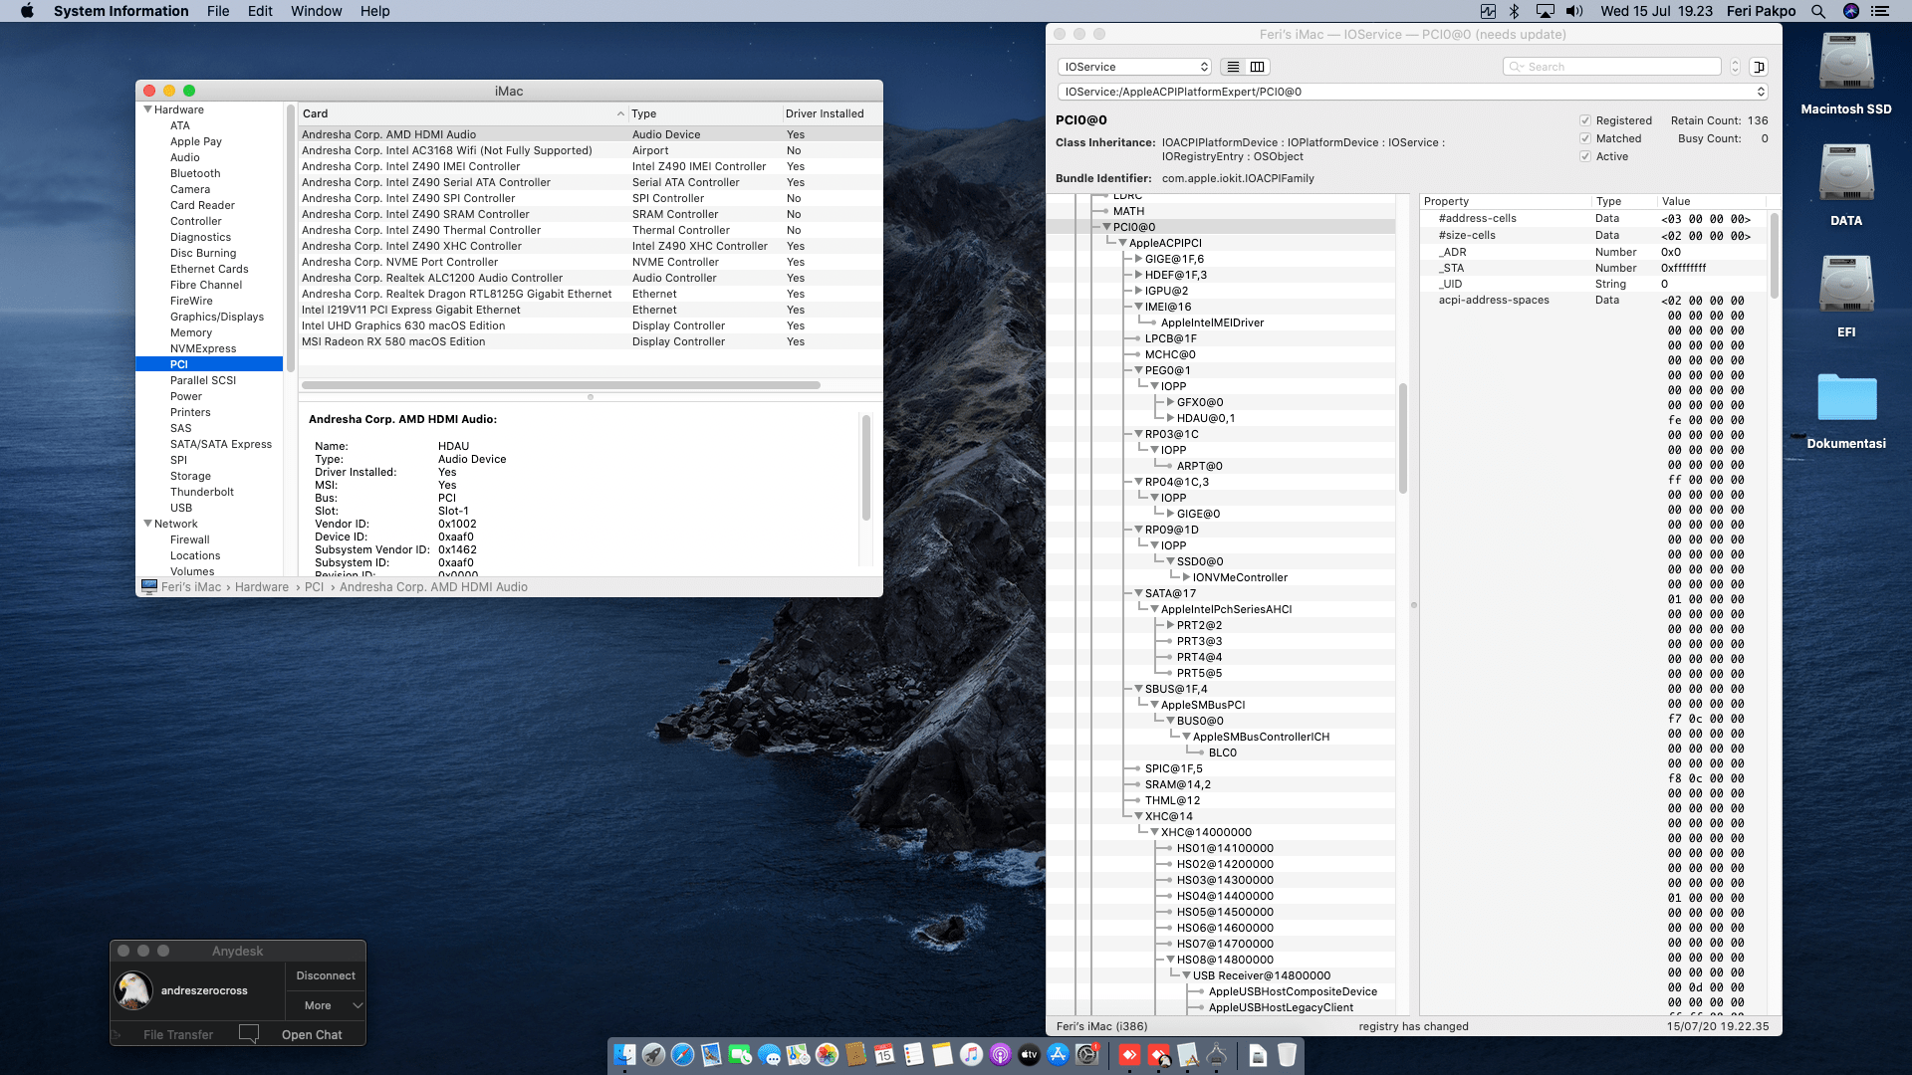Toggle the inspector pane button
Image resolution: width=1912 pixels, height=1075 pixels.
[x=1759, y=67]
